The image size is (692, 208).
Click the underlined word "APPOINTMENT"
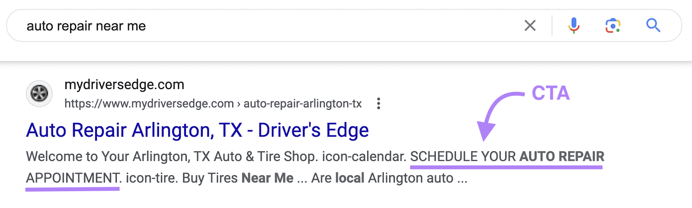tap(73, 178)
